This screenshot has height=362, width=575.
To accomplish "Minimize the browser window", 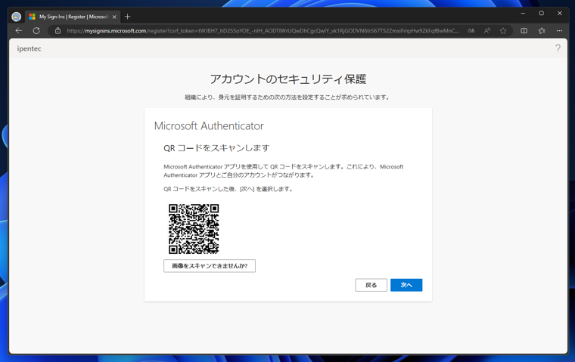I will coord(524,13).
